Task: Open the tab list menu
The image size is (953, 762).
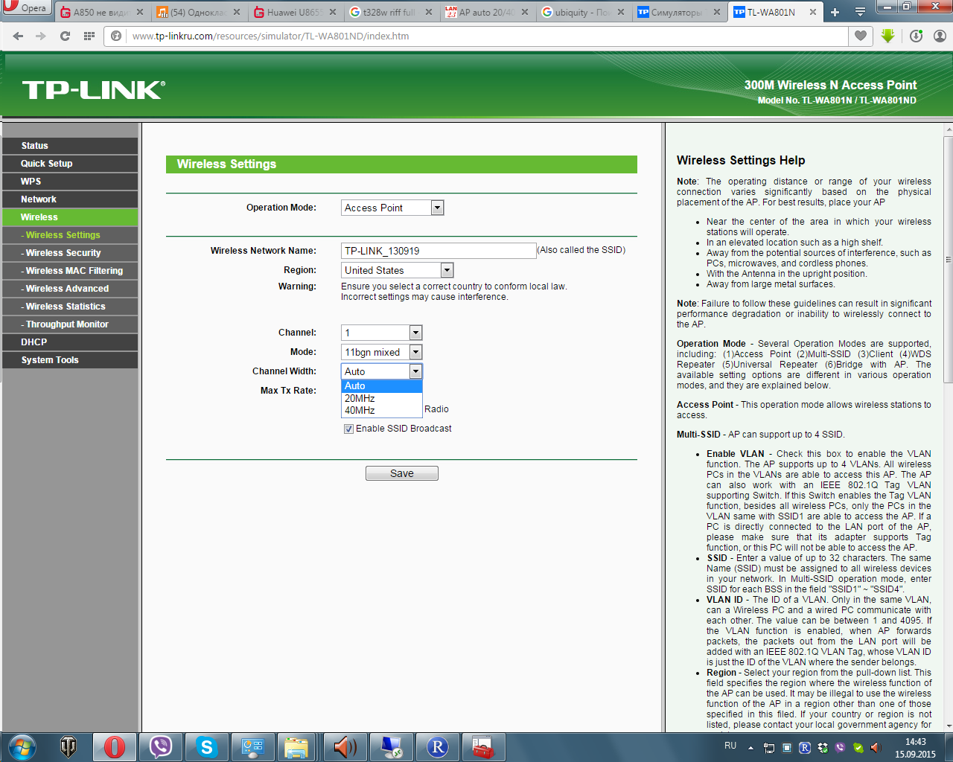Action: tap(860, 12)
